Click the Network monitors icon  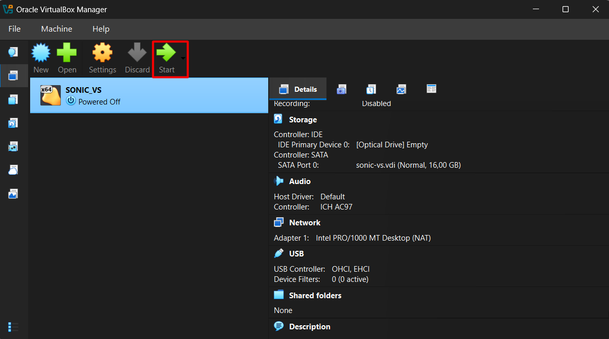[x=278, y=222]
